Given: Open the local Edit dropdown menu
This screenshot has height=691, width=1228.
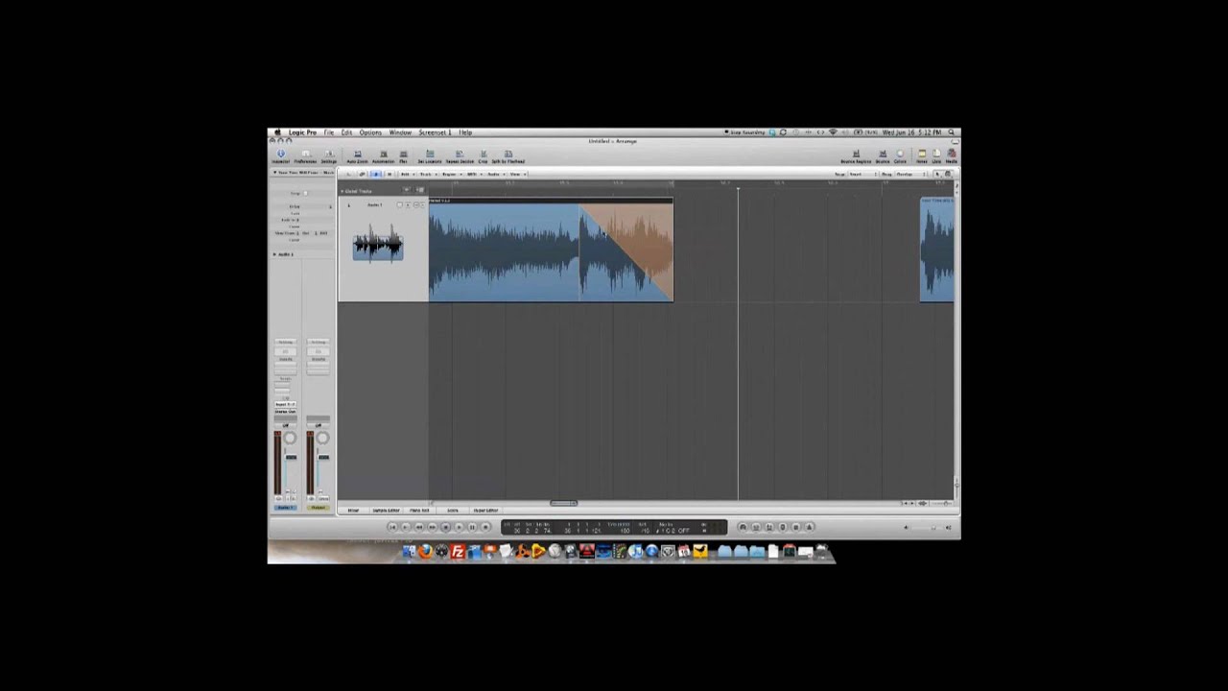Looking at the screenshot, I should 406,174.
